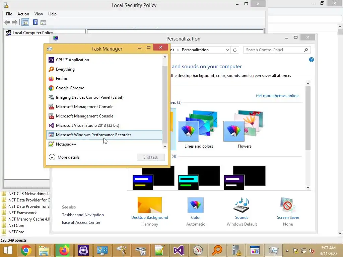Open Taskbar and Navigation link
This screenshot has height=257, width=343.
click(83, 215)
